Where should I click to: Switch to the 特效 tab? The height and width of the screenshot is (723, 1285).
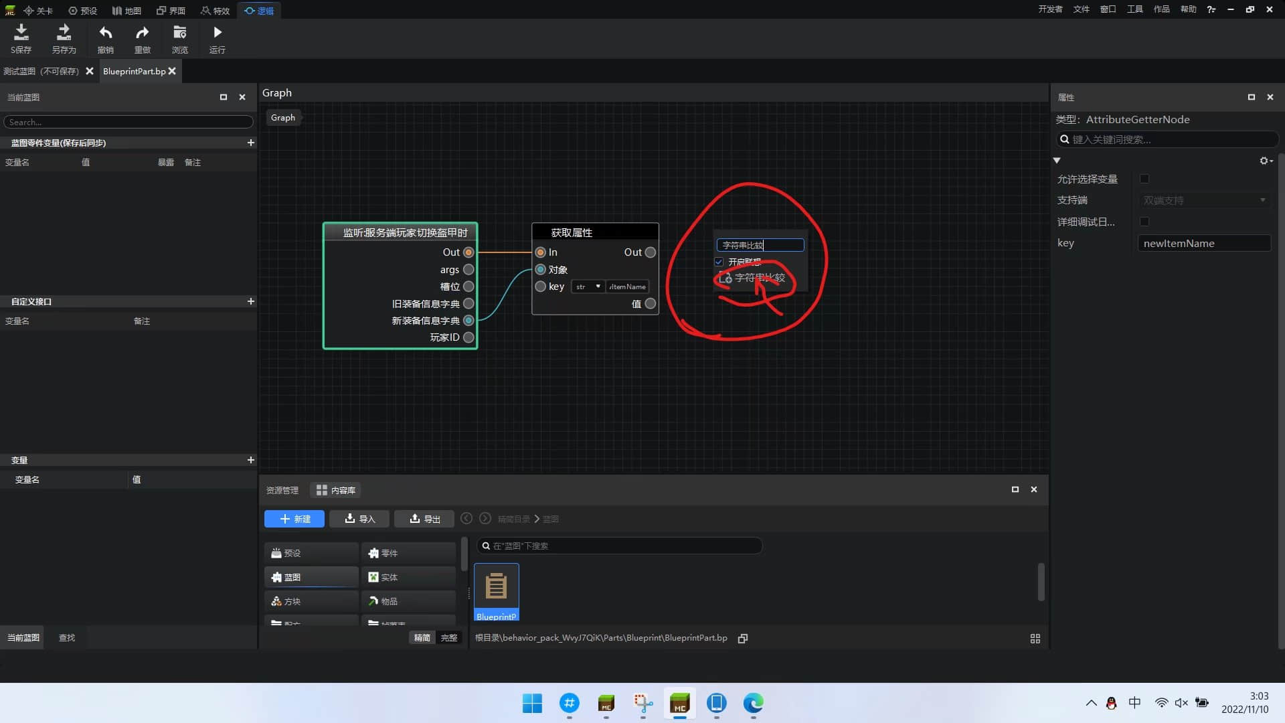tap(216, 11)
